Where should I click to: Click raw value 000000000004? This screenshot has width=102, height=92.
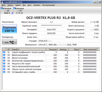90,66
